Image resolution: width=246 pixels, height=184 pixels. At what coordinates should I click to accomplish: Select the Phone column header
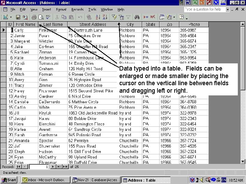tap(194, 25)
